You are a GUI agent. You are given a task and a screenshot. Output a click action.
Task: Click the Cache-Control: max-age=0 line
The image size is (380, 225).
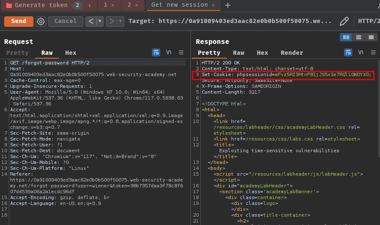[45, 80]
